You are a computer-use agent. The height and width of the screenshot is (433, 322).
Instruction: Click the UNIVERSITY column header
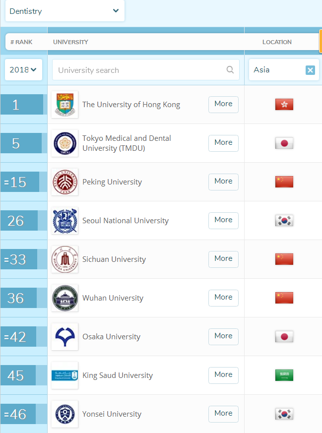tap(70, 42)
